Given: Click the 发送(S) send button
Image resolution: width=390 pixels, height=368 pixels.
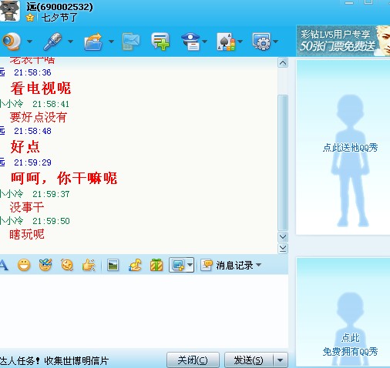Looking at the screenshot, I should [249, 360].
